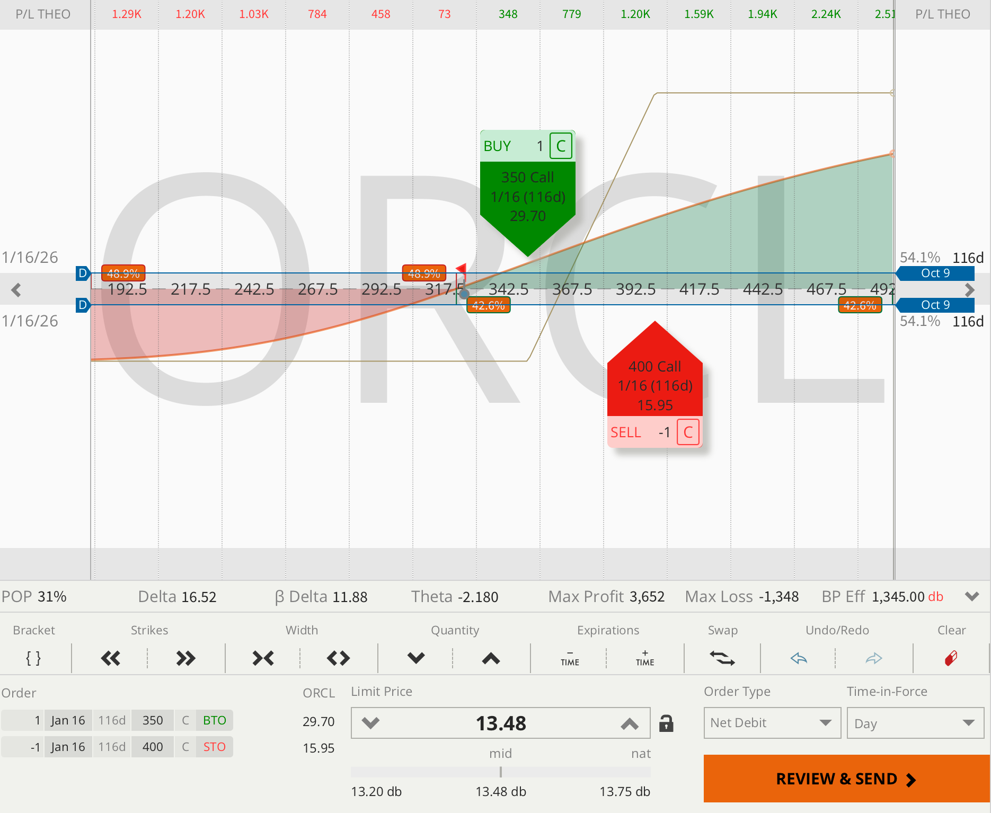Click the minus TIME expiration icon
This screenshot has width=991, height=813.
pyautogui.click(x=570, y=658)
